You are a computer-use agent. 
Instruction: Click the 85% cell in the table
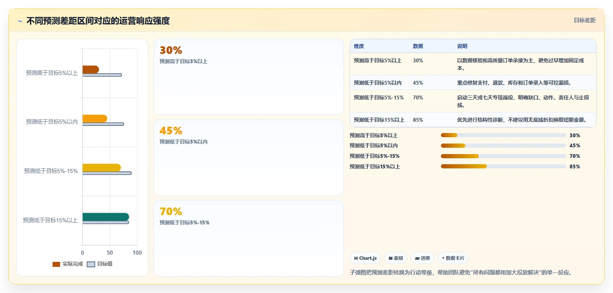(x=418, y=120)
